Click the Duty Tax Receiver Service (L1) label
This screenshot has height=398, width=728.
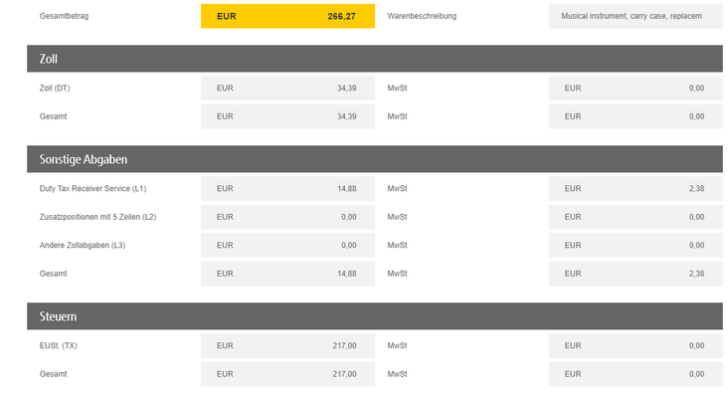click(92, 188)
